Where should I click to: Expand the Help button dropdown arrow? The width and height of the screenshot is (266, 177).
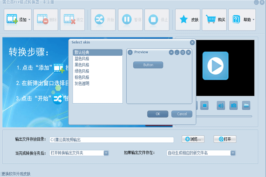[253, 20]
